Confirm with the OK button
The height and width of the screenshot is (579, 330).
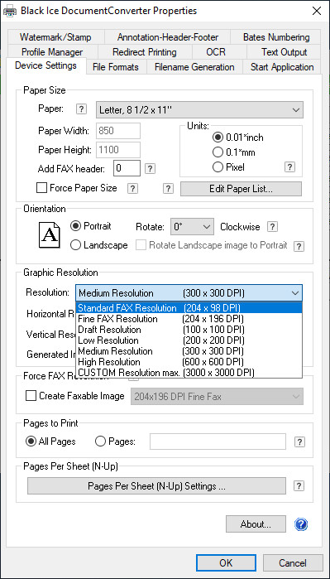point(226,562)
